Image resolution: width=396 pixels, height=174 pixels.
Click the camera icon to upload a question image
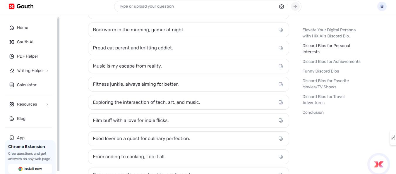(281, 6)
